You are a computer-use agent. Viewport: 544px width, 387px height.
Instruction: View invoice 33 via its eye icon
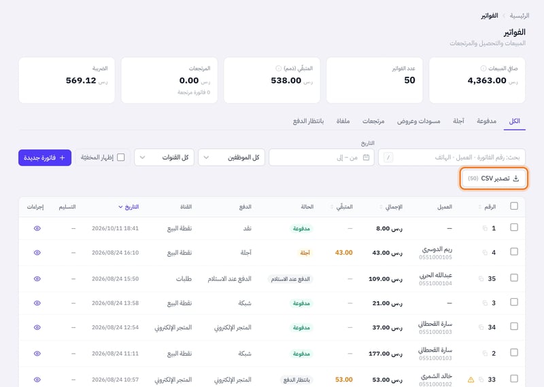[x=37, y=380]
